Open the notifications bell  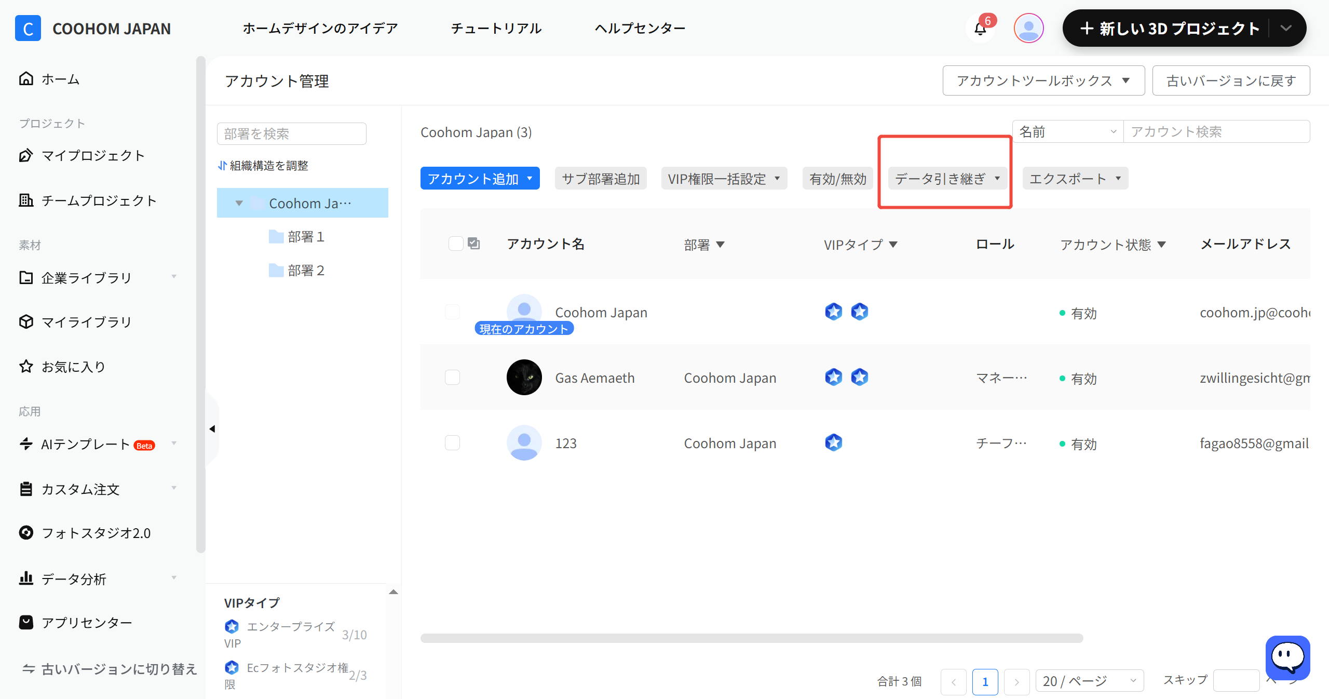981,28
